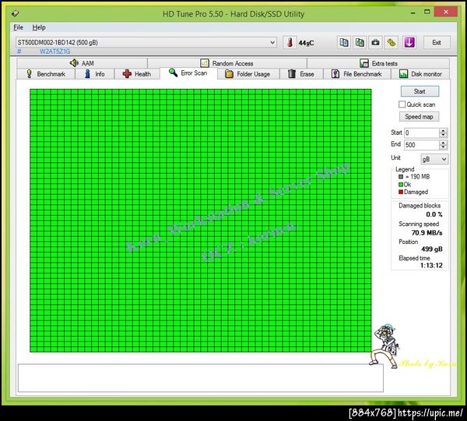
Task: Click the HD Tune app icon in title bar
Action: pyautogui.click(x=16, y=13)
